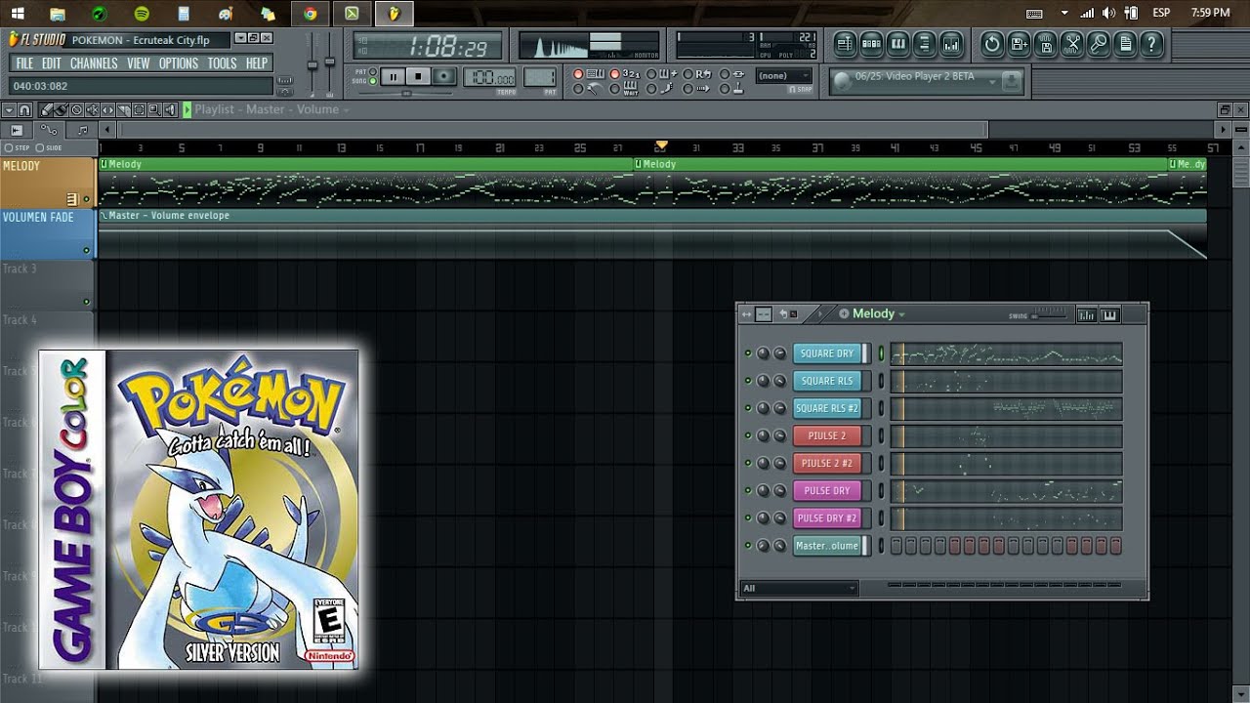Adjust the swing slider in Melody window

point(1050,314)
